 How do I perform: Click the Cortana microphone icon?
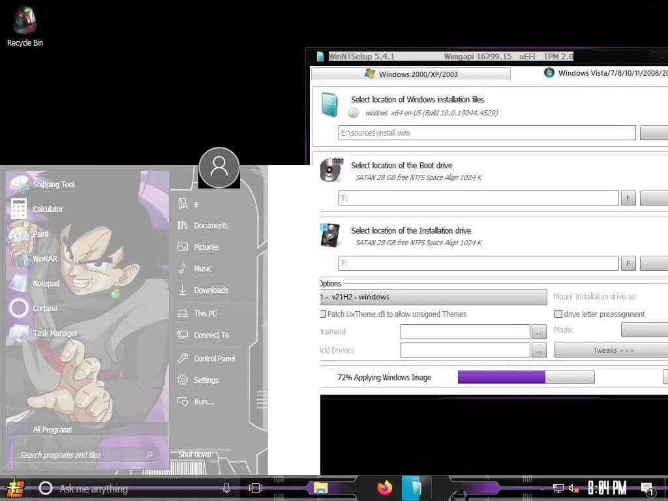(x=226, y=488)
